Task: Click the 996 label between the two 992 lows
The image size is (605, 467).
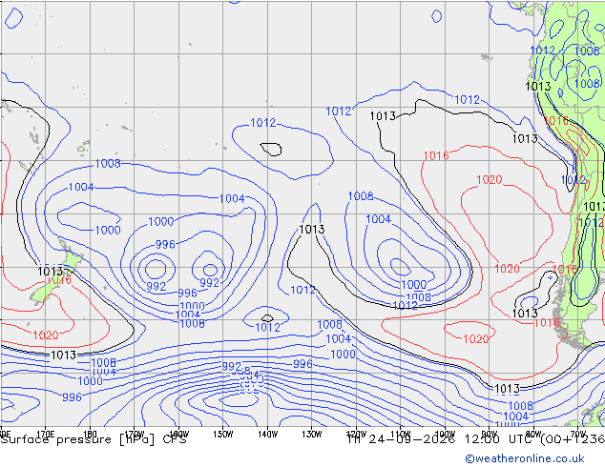Action: pyautogui.click(x=188, y=293)
